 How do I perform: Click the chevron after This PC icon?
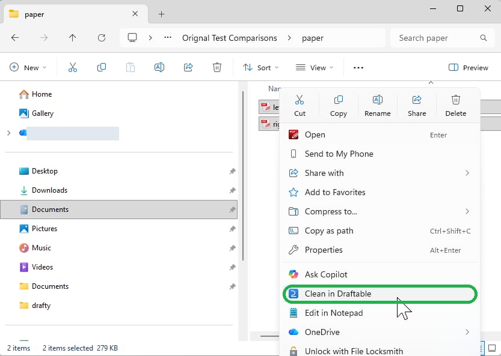click(x=150, y=38)
